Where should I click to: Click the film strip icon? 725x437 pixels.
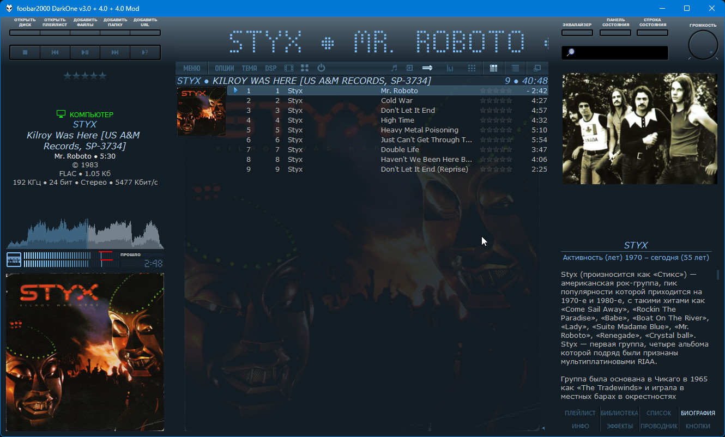click(289, 68)
